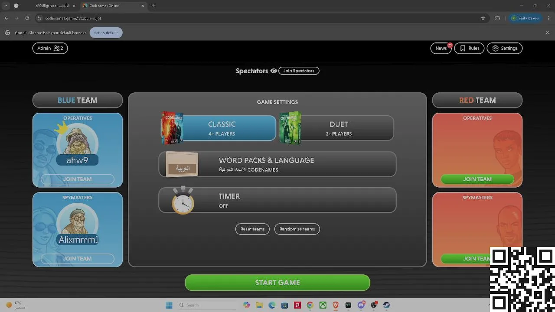The width and height of the screenshot is (555, 312).
Task: Open the weather widget on taskbar
Action: [16, 305]
